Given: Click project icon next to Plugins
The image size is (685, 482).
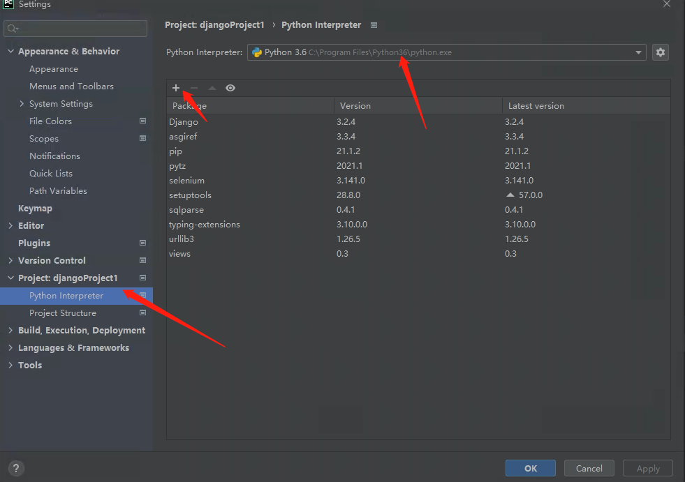Looking at the screenshot, I should 142,243.
